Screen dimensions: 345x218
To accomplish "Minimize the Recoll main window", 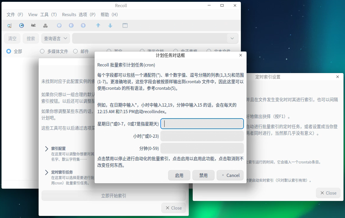I will pyautogui.click(x=209, y=5).
